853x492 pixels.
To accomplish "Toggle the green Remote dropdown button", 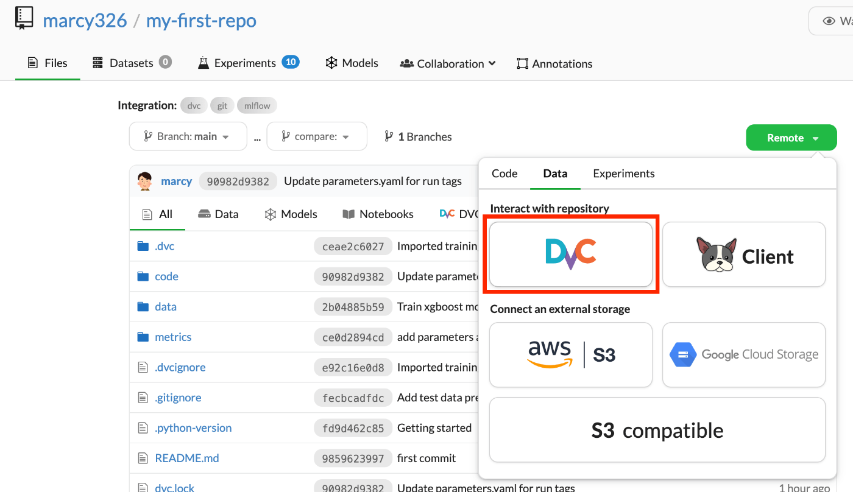I will click(791, 138).
